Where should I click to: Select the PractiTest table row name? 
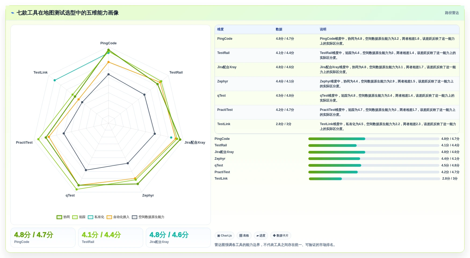tap(225, 110)
